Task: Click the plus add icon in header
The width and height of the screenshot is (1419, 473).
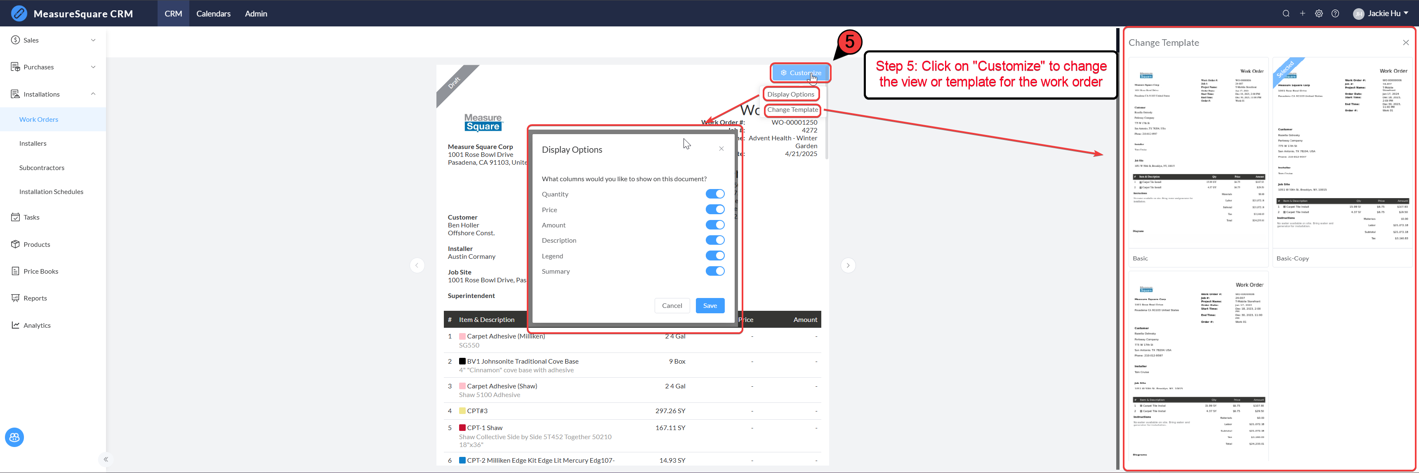Action: tap(1302, 14)
